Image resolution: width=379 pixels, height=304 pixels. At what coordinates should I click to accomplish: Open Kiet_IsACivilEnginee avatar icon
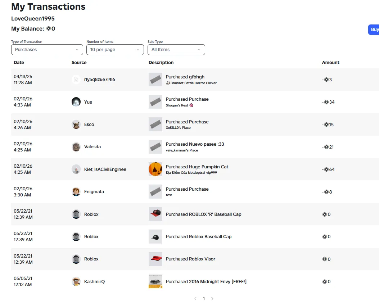pos(76,169)
